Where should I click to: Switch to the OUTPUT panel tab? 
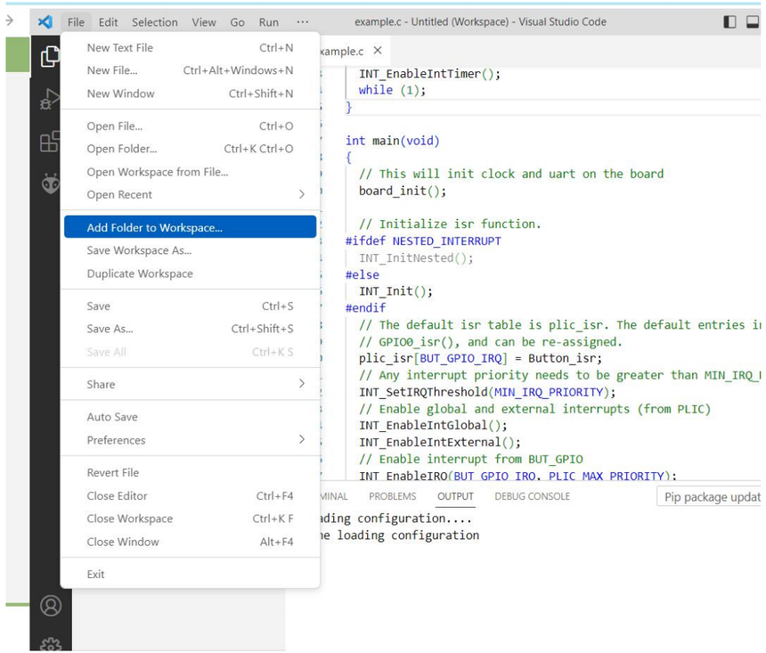point(455,496)
